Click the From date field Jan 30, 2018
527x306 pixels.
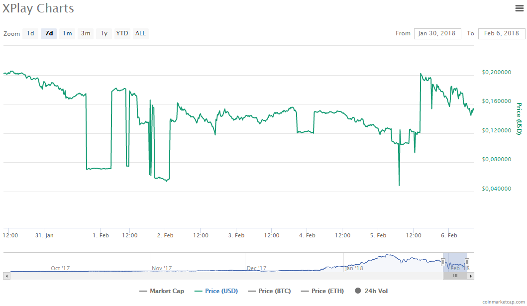[437, 33]
